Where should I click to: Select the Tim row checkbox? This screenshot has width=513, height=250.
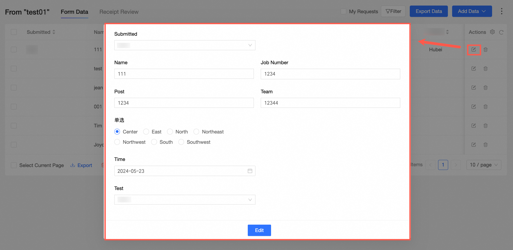tap(14, 126)
